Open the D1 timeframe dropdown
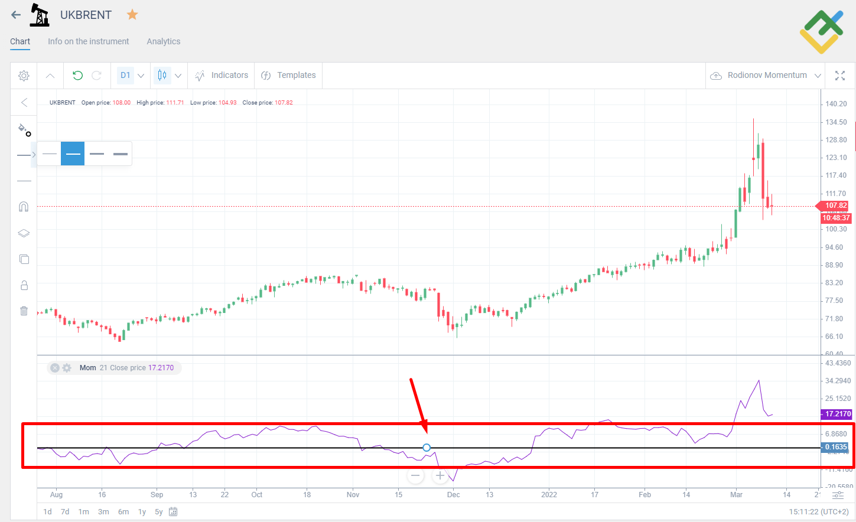The width and height of the screenshot is (856, 522). (x=141, y=76)
